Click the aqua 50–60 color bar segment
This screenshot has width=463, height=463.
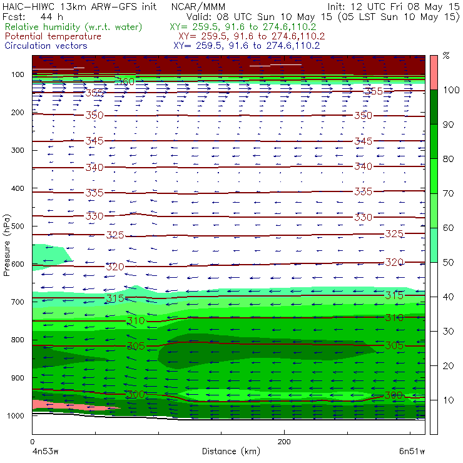(x=434, y=245)
